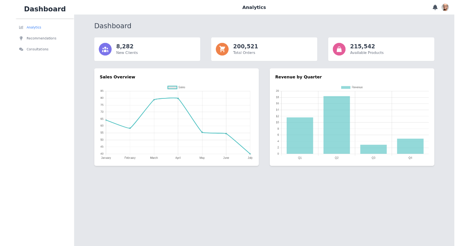Viewport: 470px width, 246px height.
Task: Click the Analytics title in the top bar
Action: pyautogui.click(x=254, y=7)
